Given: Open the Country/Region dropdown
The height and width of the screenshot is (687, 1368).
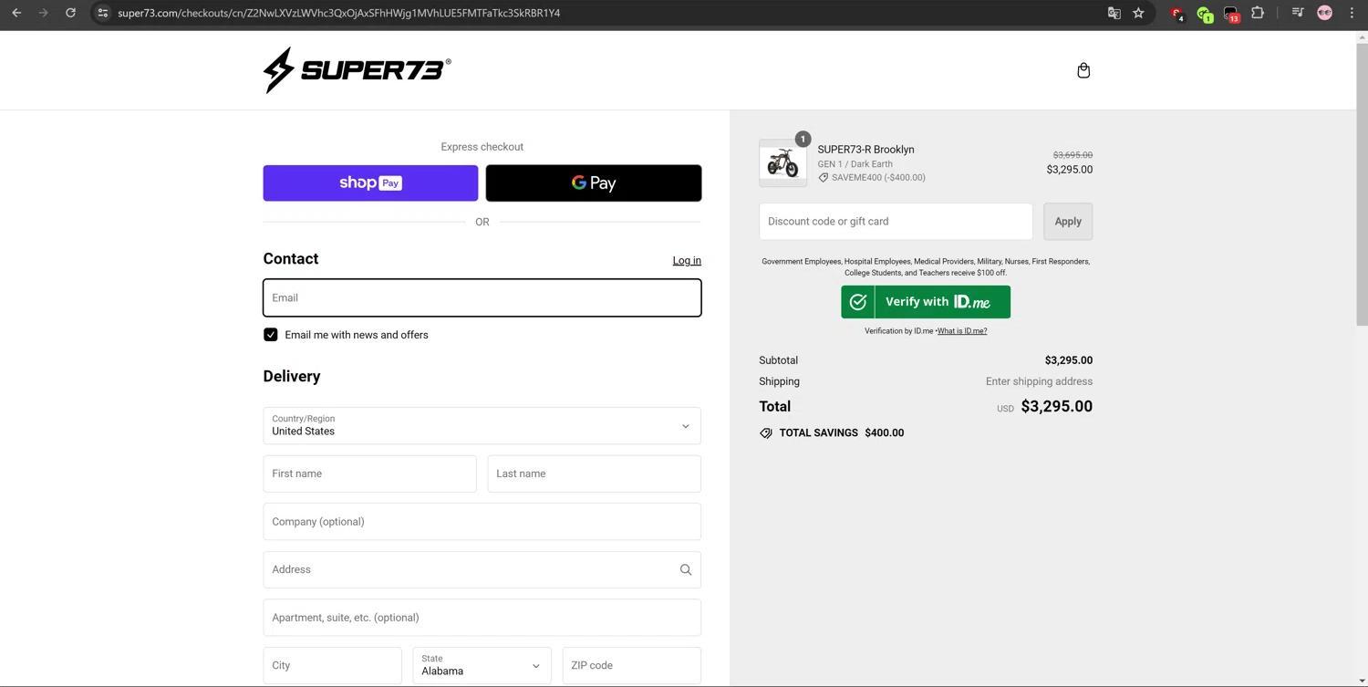Looking at the screenshot, I should click(482, 426).
